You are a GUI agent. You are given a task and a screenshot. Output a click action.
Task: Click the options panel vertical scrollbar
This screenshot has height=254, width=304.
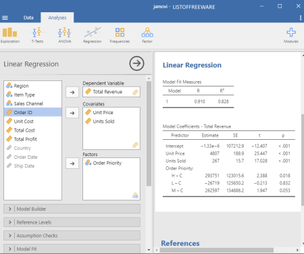tap(149, 134)
